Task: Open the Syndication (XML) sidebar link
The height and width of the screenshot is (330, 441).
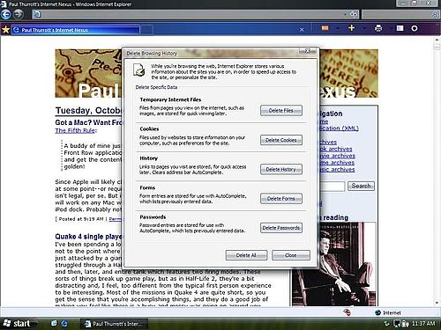Action: (x=339, y=128)
